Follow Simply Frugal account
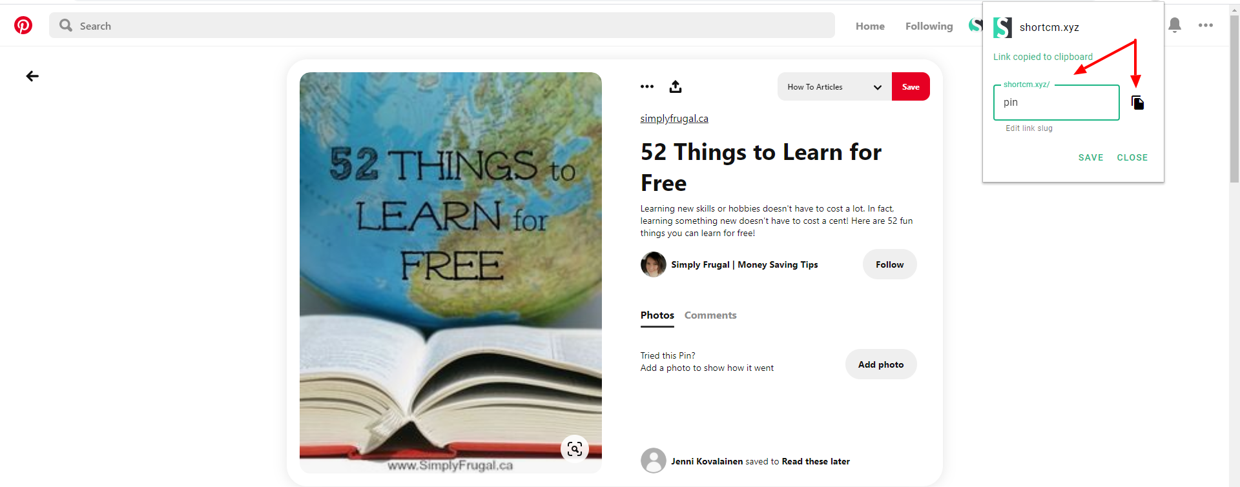Image resolution: width=1240 pixels, height=487 pixels. (x=889, y=264)
